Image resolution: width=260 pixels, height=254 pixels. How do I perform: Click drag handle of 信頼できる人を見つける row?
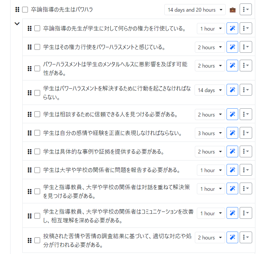coord(29,114)
